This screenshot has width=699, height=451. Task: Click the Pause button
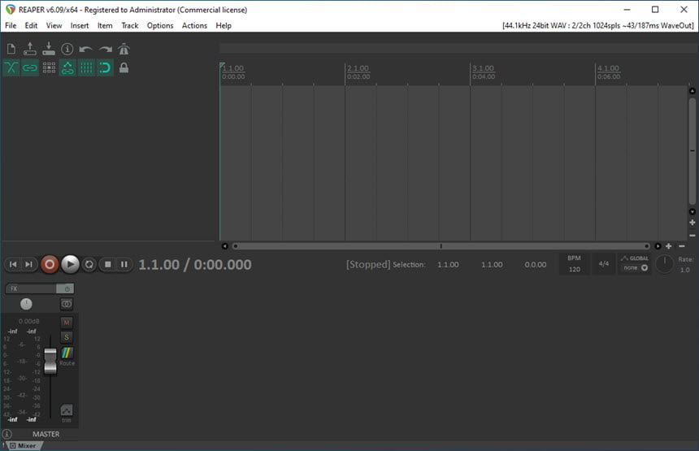point(124,264)
